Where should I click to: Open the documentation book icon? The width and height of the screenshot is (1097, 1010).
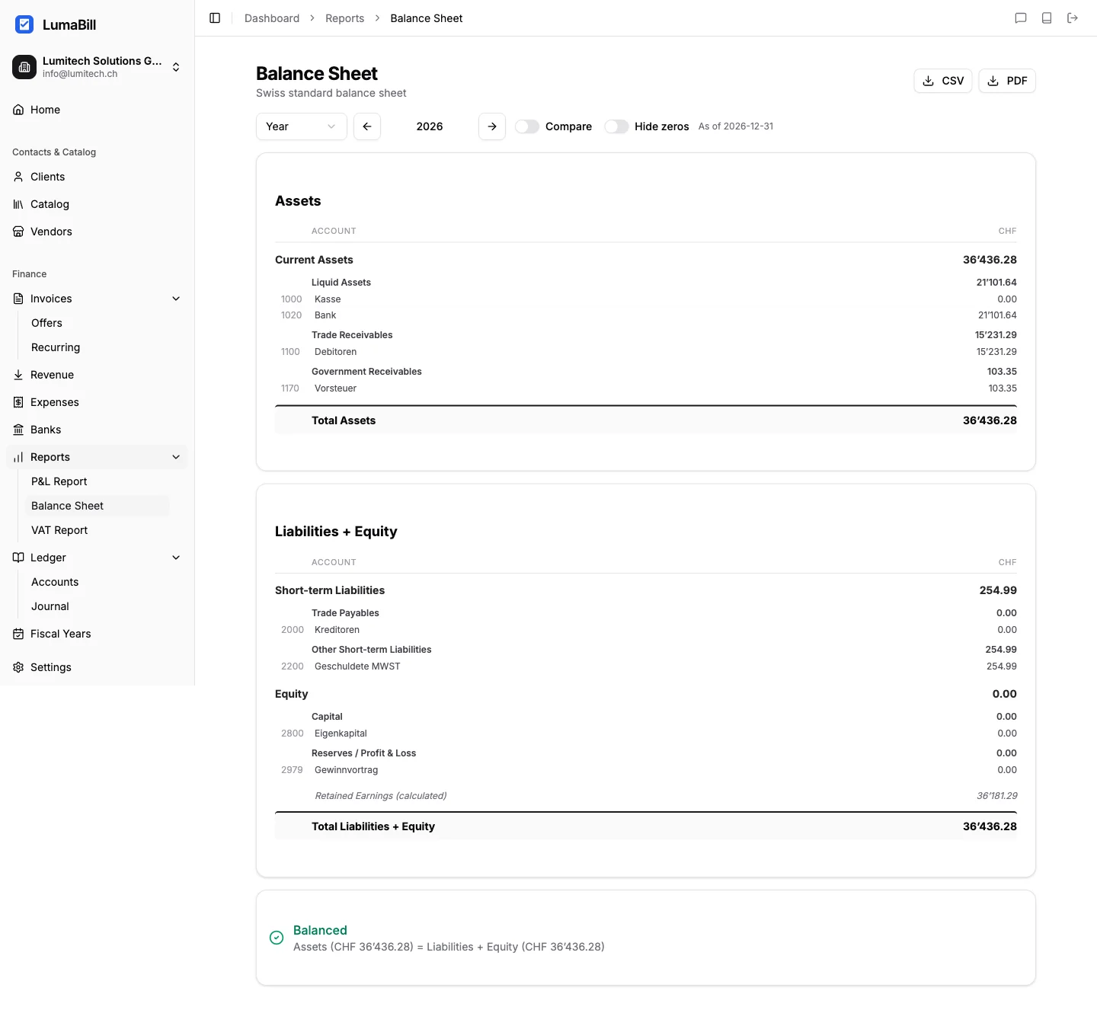pyautogui.click(x=1047, y=18)
